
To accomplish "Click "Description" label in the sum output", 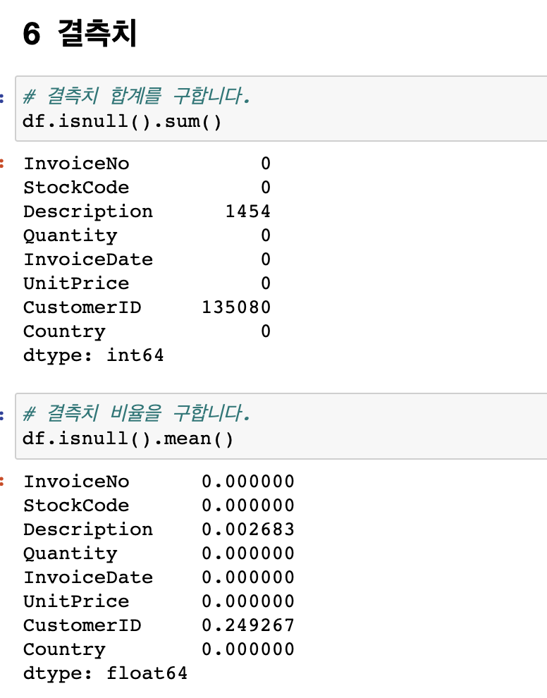I will pyautogui.click(x=87, y=212).
